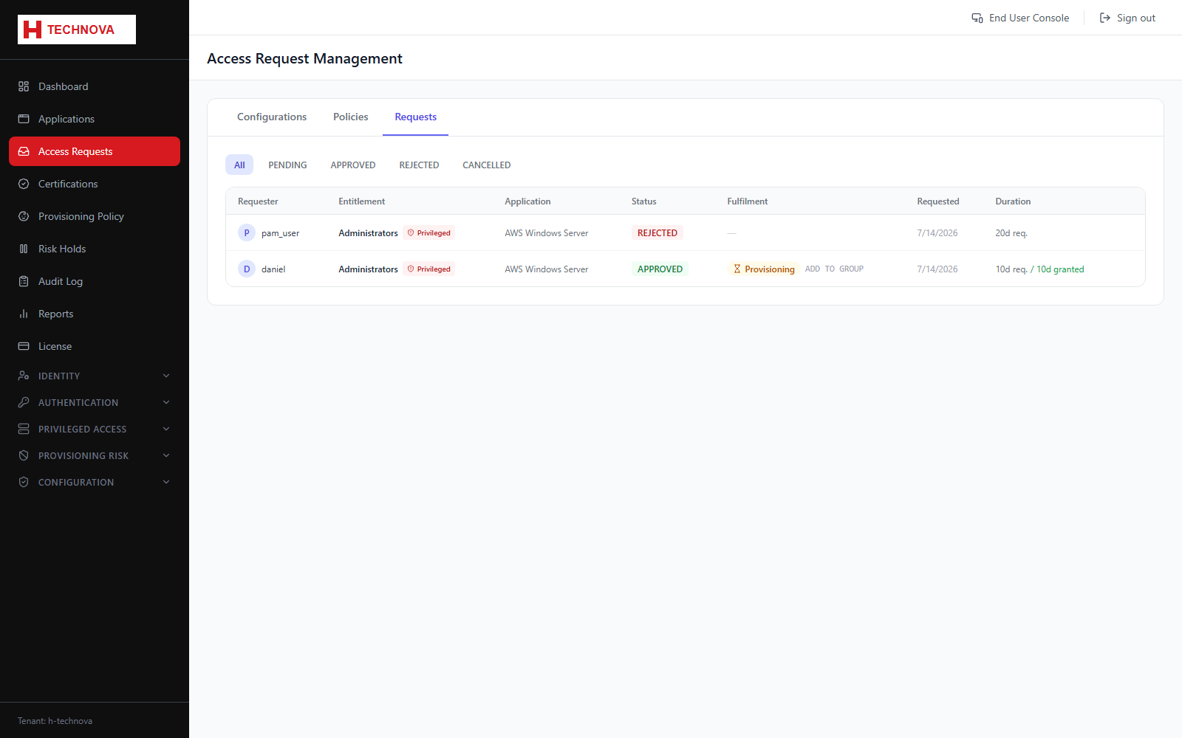
Task: Expand the PRIVILEGED ACCESS section chevron
Action: [166, 429]
